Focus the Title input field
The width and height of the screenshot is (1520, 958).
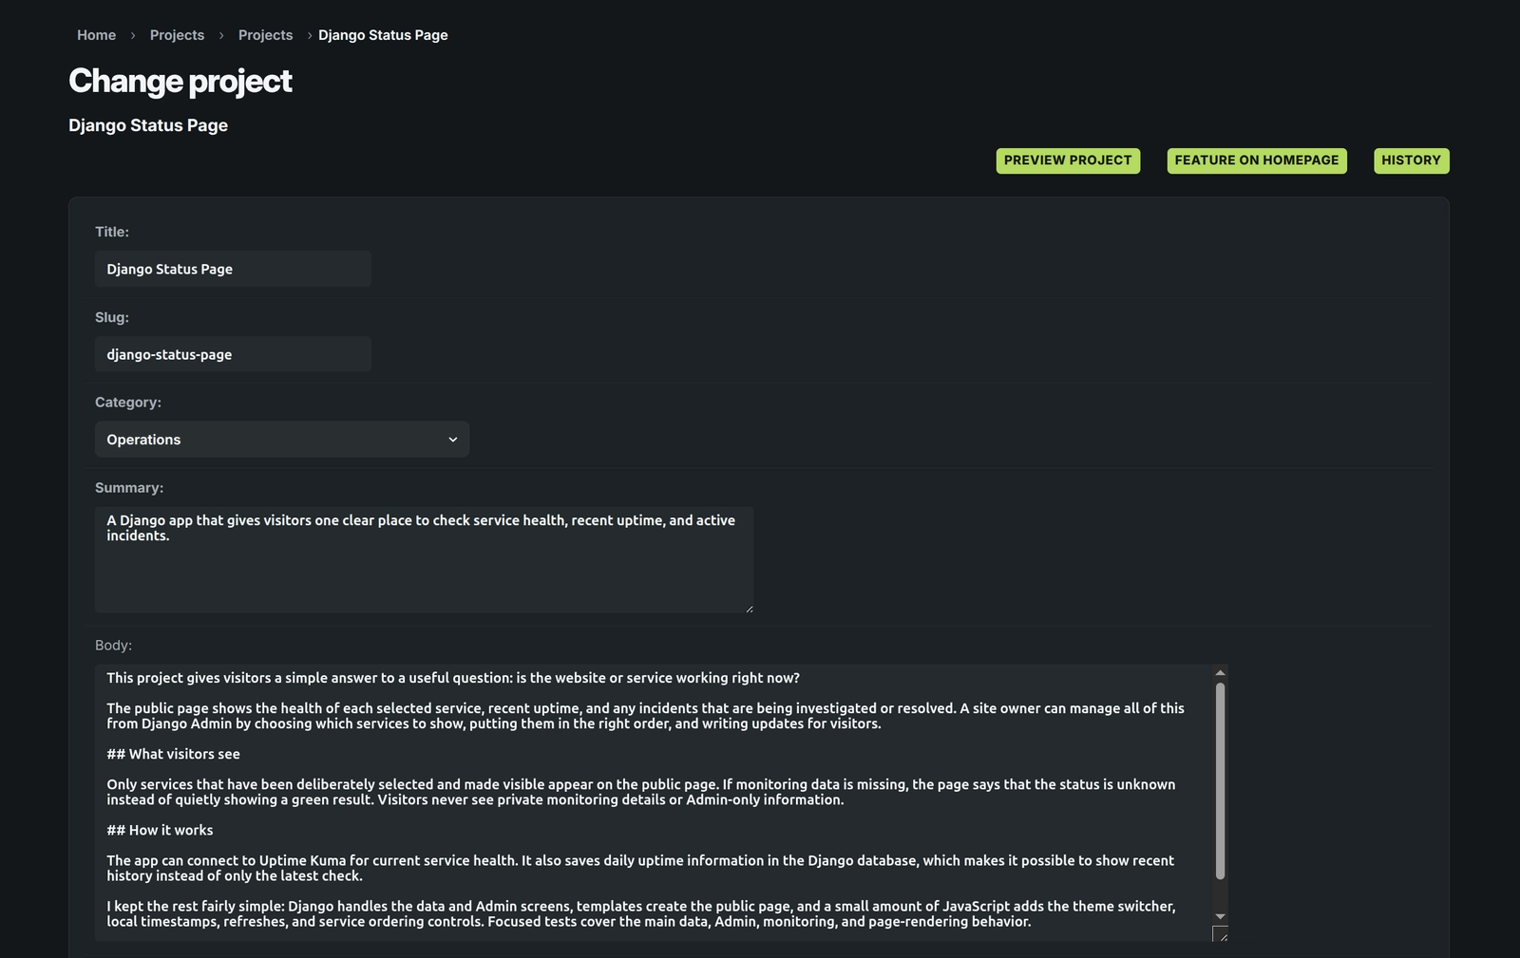(233, 269)
